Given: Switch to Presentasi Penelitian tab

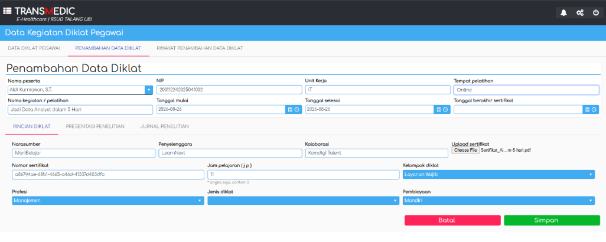Looking at the screenshot, I should 95,126.
